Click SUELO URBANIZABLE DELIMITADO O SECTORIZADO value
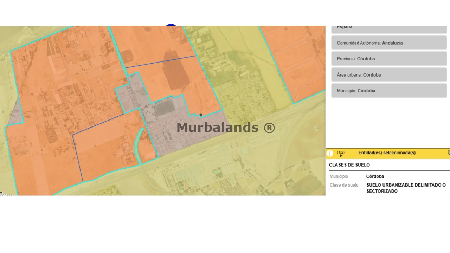The width and height of the screenshot is (450, 253). click(x=406, y=188)
